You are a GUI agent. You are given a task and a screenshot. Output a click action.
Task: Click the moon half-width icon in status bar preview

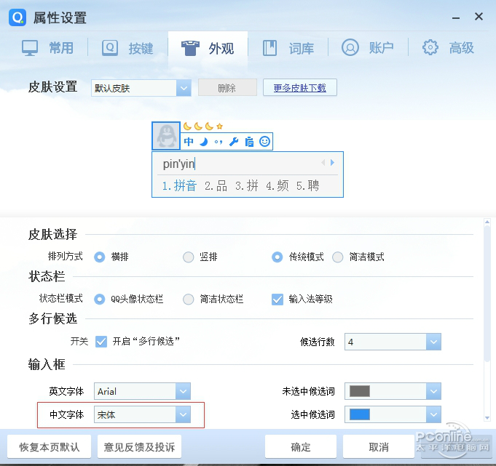coord(203,142)
